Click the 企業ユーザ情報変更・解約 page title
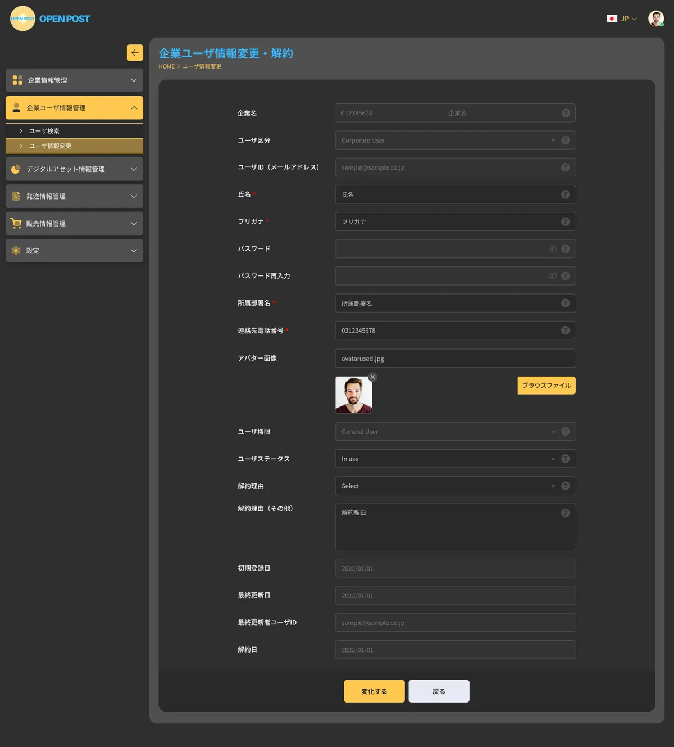 point(226,53)
